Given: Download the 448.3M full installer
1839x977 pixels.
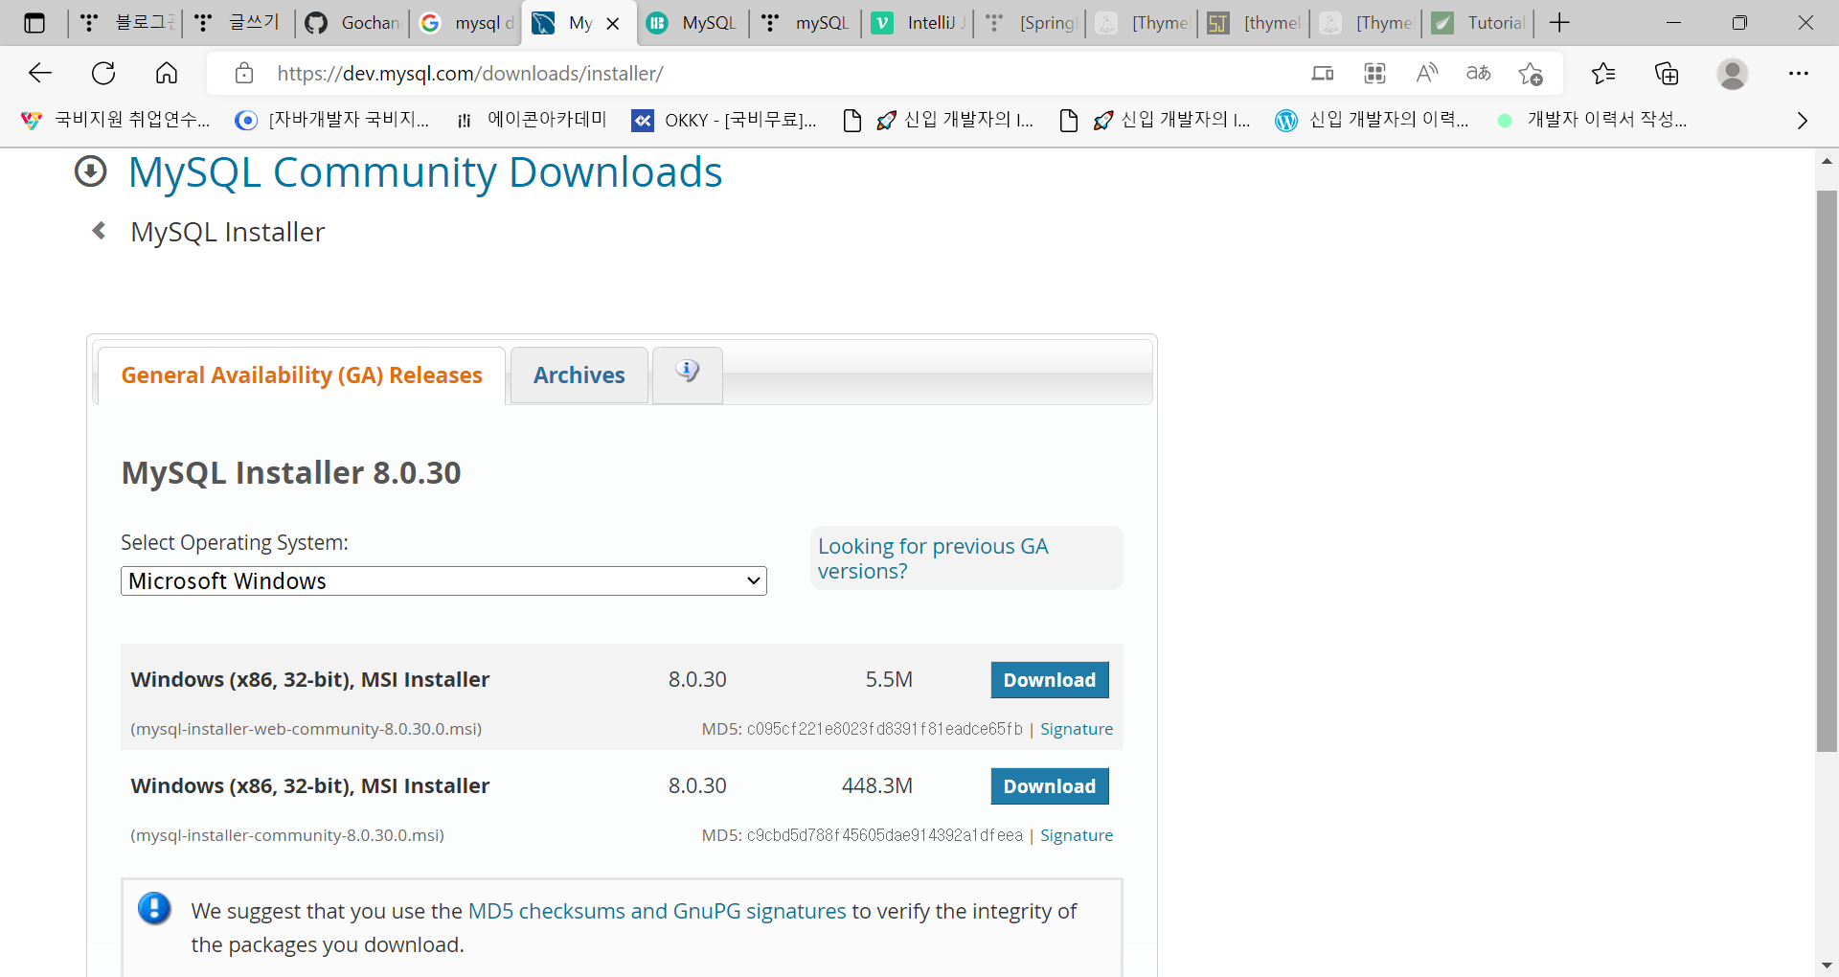Looking at the screenshot, I should point(1050,786).
